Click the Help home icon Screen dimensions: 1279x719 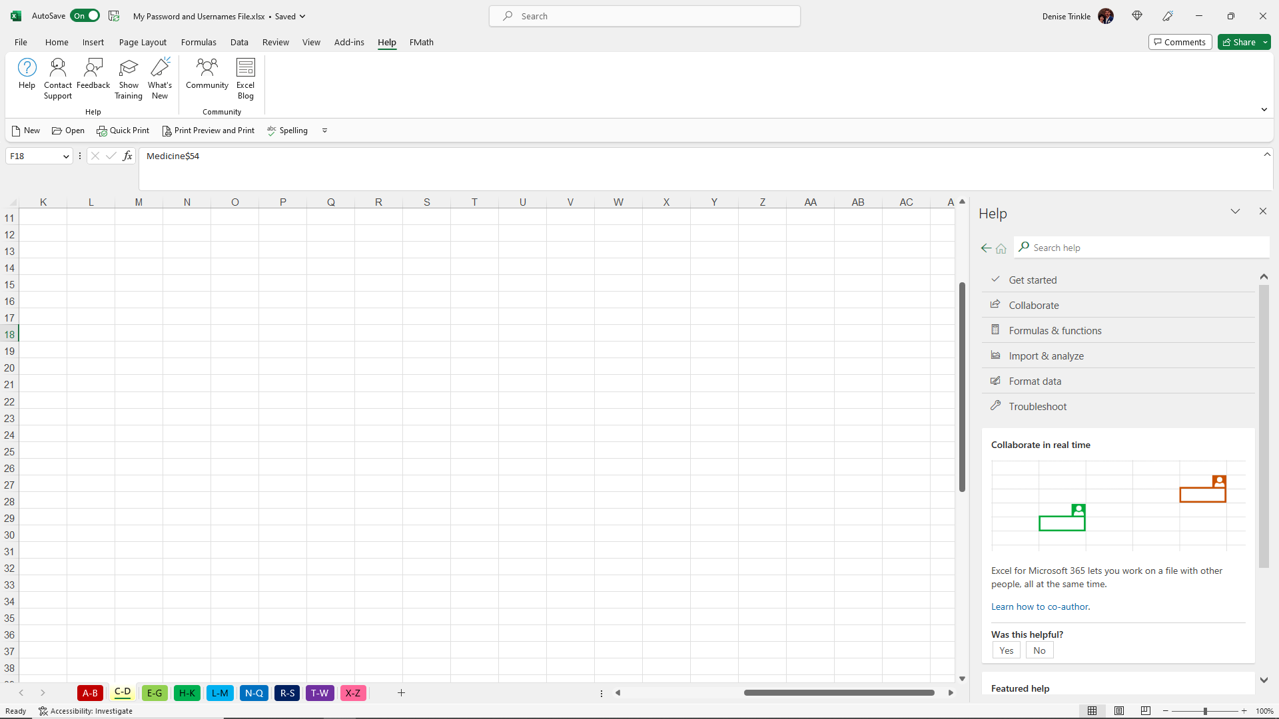click(1001, 248)
